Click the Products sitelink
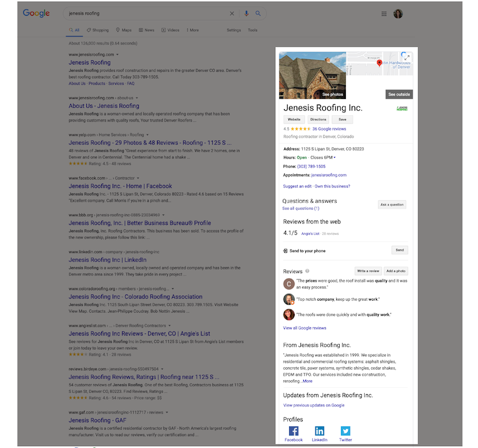The width and height of the screenshot is (478, 448). (97, 84)
